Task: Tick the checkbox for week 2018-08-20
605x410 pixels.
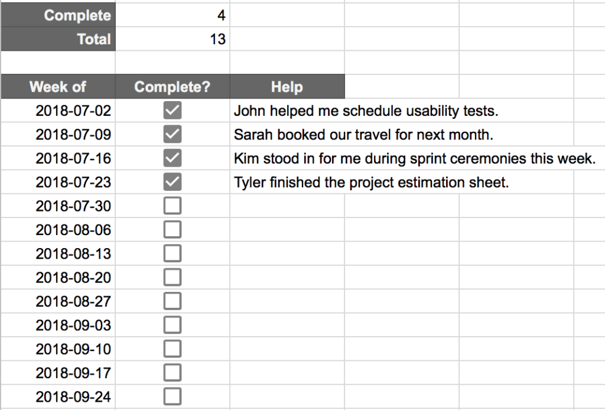Action: pyautogui.click(x=172, y=277)
